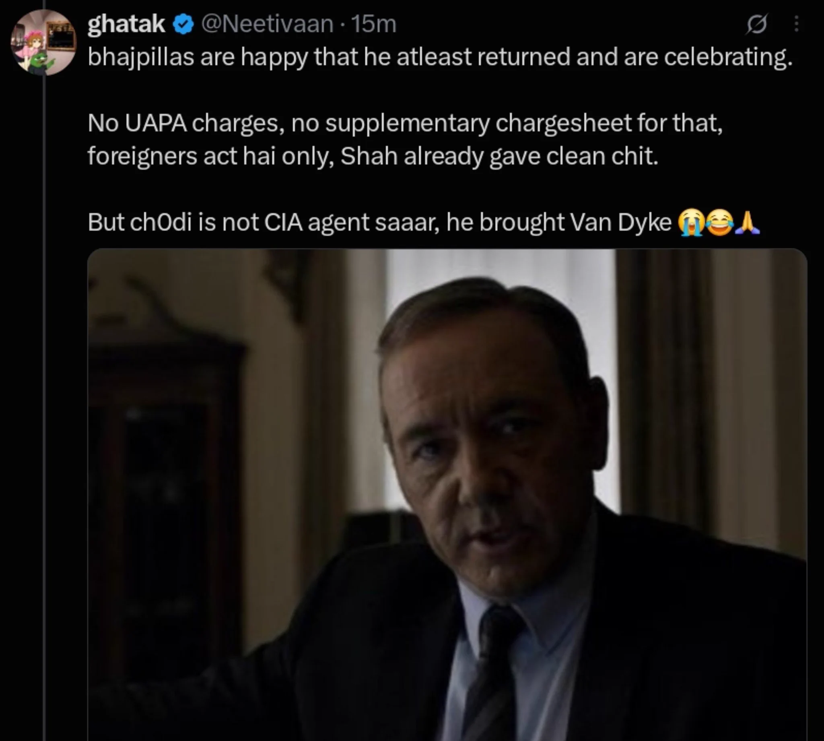Click the folded hands emoji
Image resolution: width=824 pixels, height=741 pixels.
coord(748,223)
